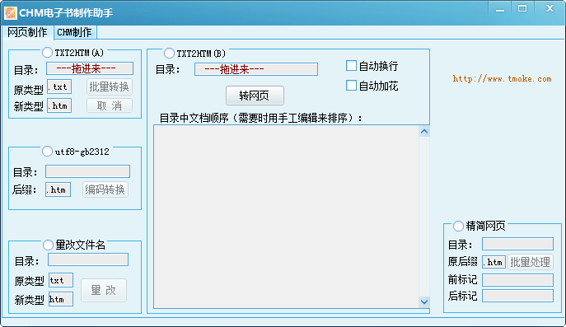Open the http://www.tmoke.com link
Image resolution: width=566 pixels, height=327 pixels.
pos(502,79)
